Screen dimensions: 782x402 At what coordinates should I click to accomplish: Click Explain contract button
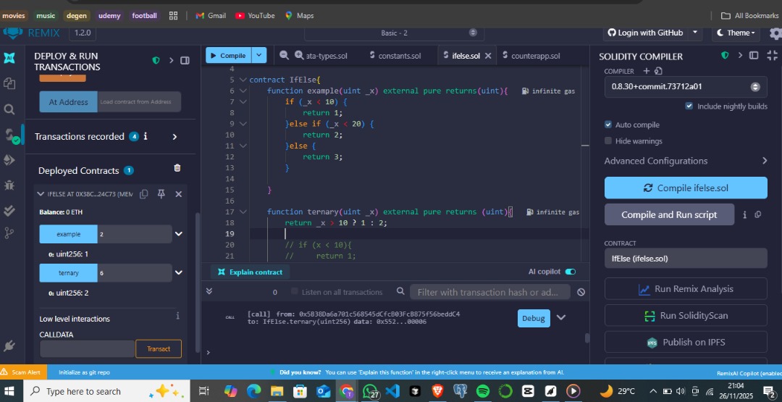coord(251,272)
